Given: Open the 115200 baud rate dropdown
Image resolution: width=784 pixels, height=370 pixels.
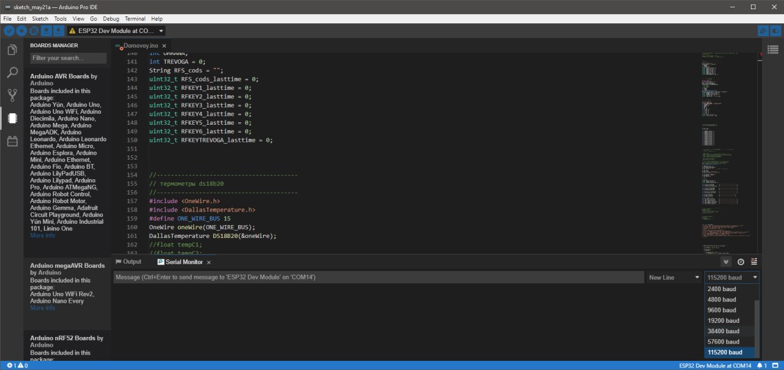Looking at the screenshot, I should coord(732,278).
